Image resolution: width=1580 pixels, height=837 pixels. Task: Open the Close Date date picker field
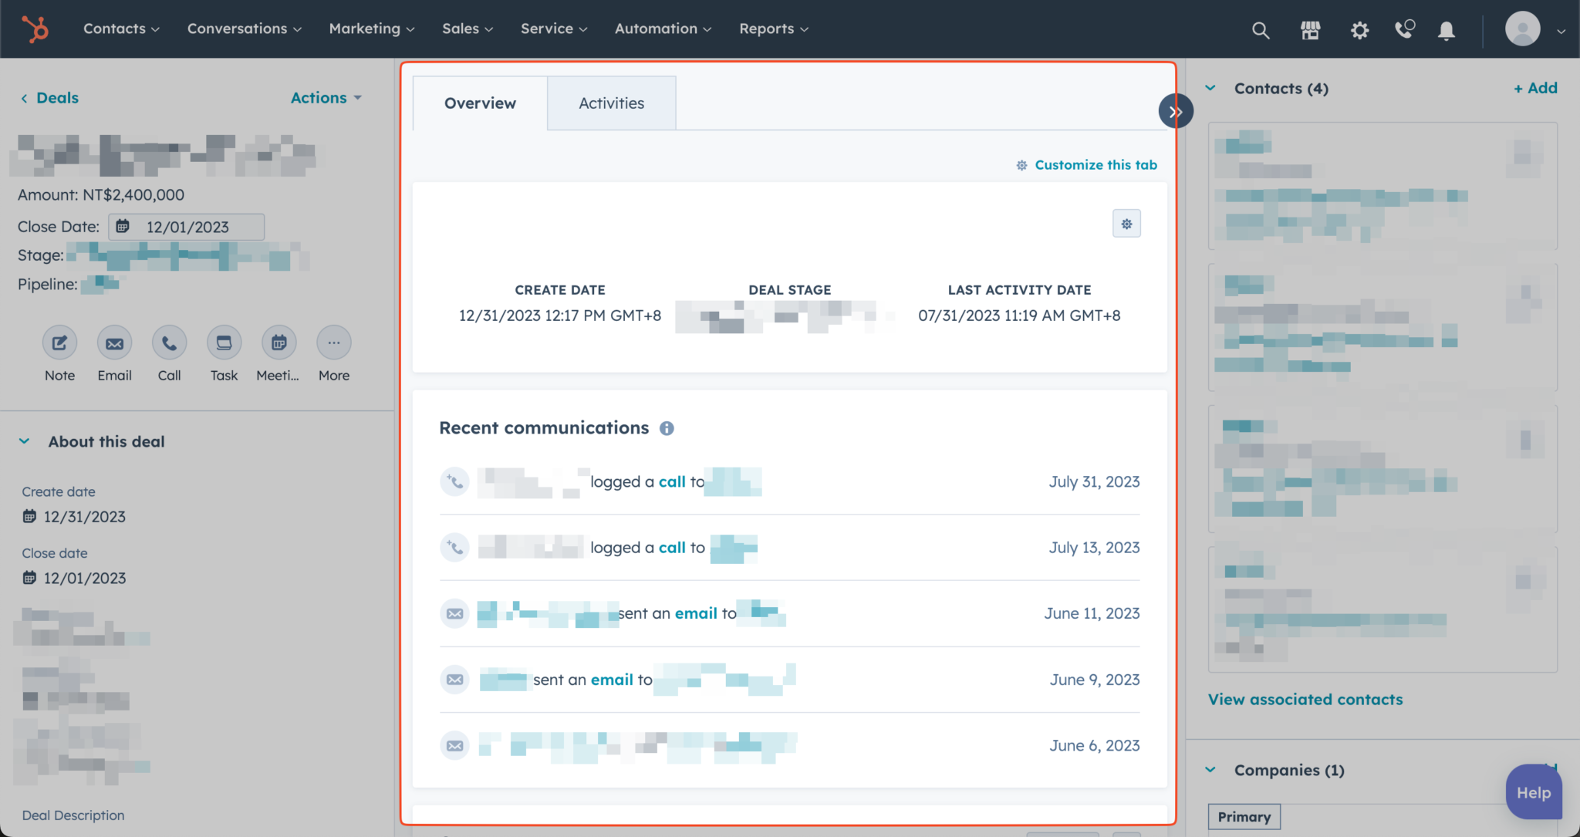186,226
